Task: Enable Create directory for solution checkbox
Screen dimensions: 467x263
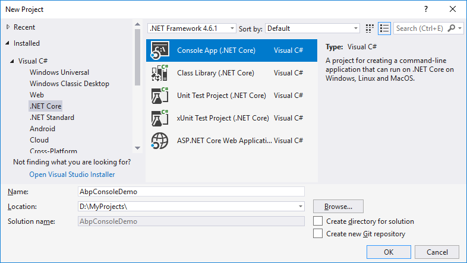Action: [318, 221]
